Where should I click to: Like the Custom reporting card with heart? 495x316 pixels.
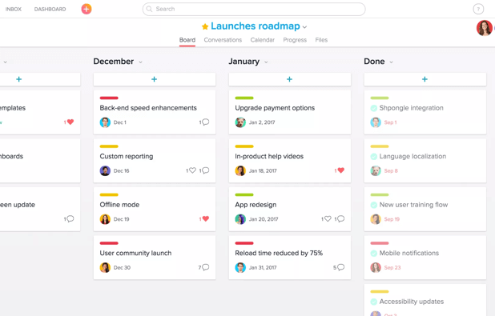point(192,170)
